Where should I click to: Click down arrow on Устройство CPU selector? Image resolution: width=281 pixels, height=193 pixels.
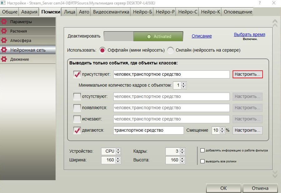coord(118,153)
